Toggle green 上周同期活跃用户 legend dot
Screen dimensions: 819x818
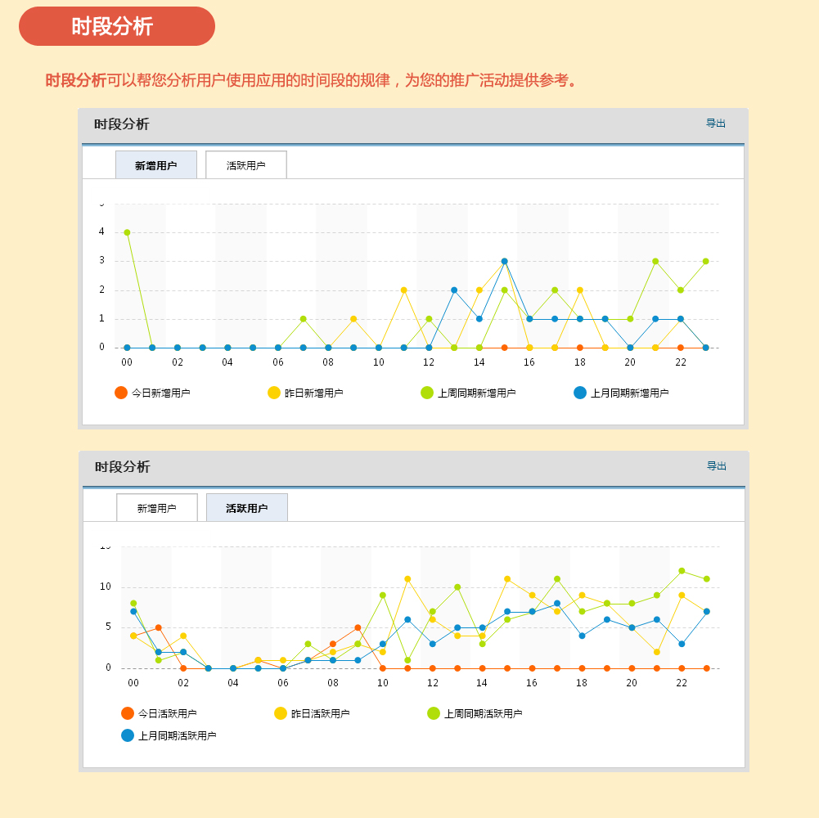pyautogui.click(x=434, y=713)
